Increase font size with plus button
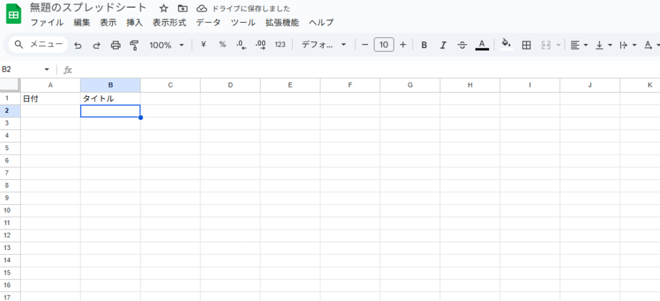The height and width of the screenshot is (301, 660). (x=403, y=45)
